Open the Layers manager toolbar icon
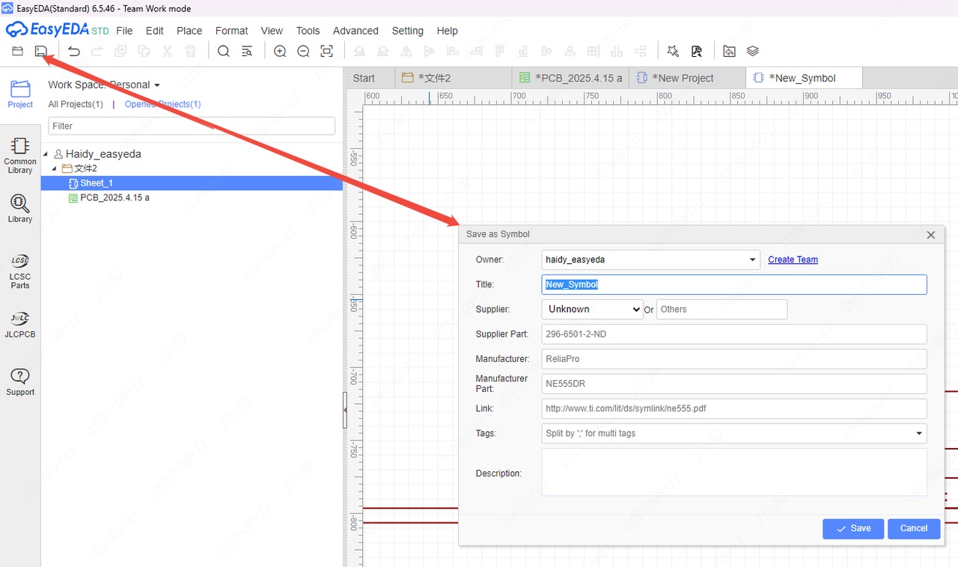Viewport: 958px width, 567px height. tap(753, 51)
